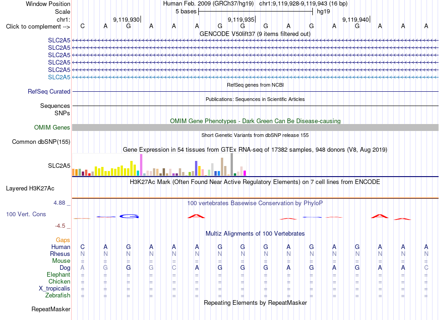Click the 'chr1:' ruler label

click(63, 19)
